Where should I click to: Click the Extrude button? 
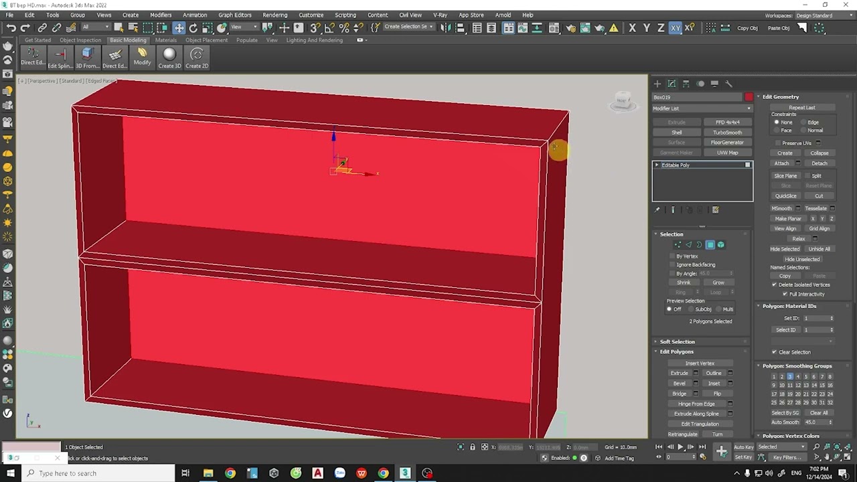[679, 373]
